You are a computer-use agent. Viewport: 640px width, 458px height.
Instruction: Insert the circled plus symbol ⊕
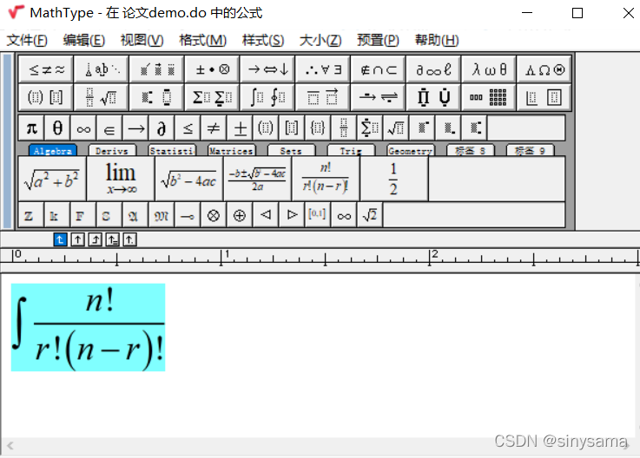pos(240,215)
